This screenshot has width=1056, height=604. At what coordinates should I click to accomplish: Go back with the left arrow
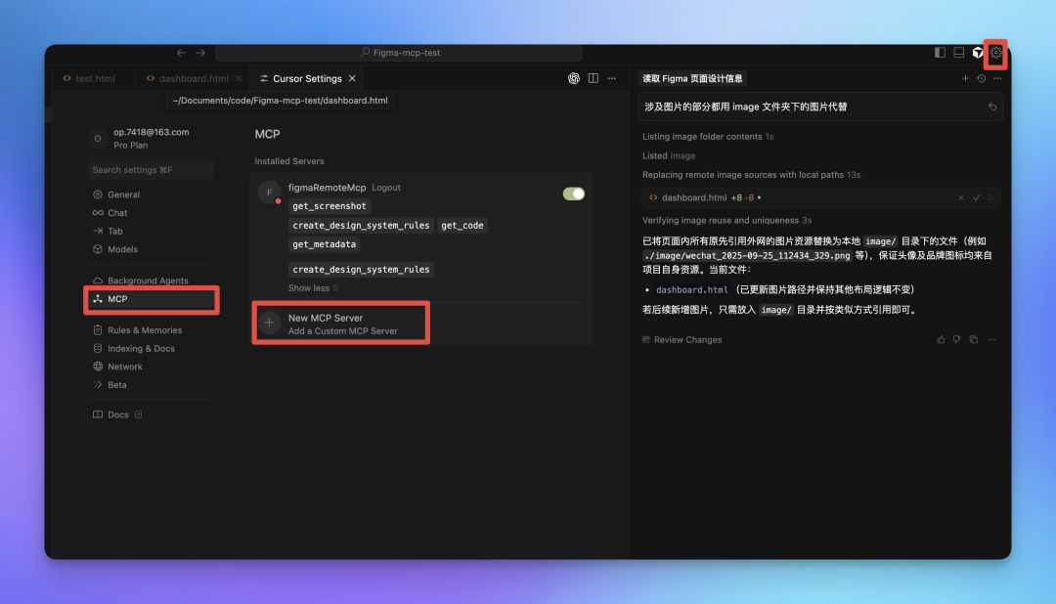point(181,53)
